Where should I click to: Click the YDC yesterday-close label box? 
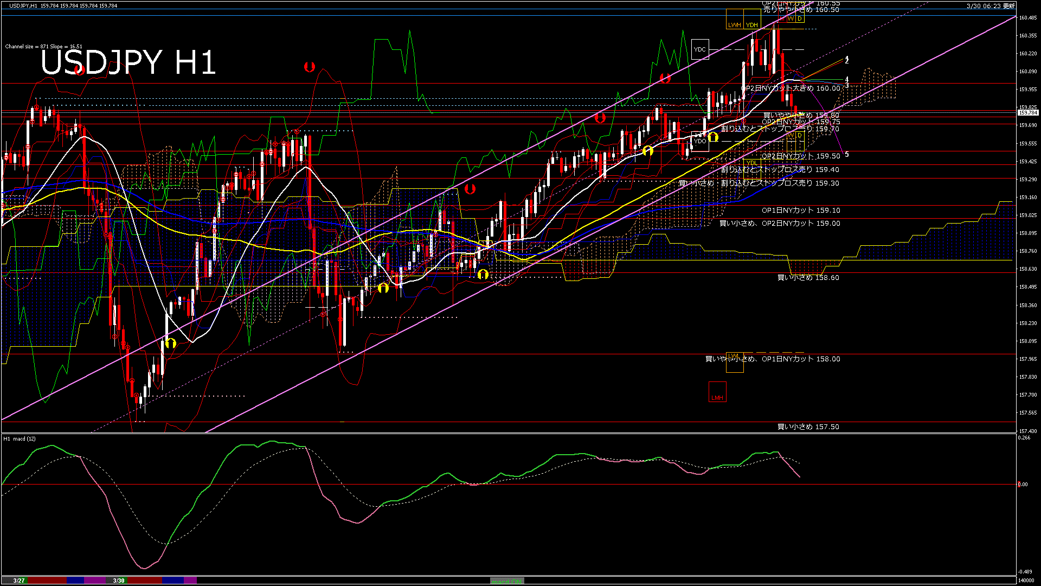click(701, 49)
